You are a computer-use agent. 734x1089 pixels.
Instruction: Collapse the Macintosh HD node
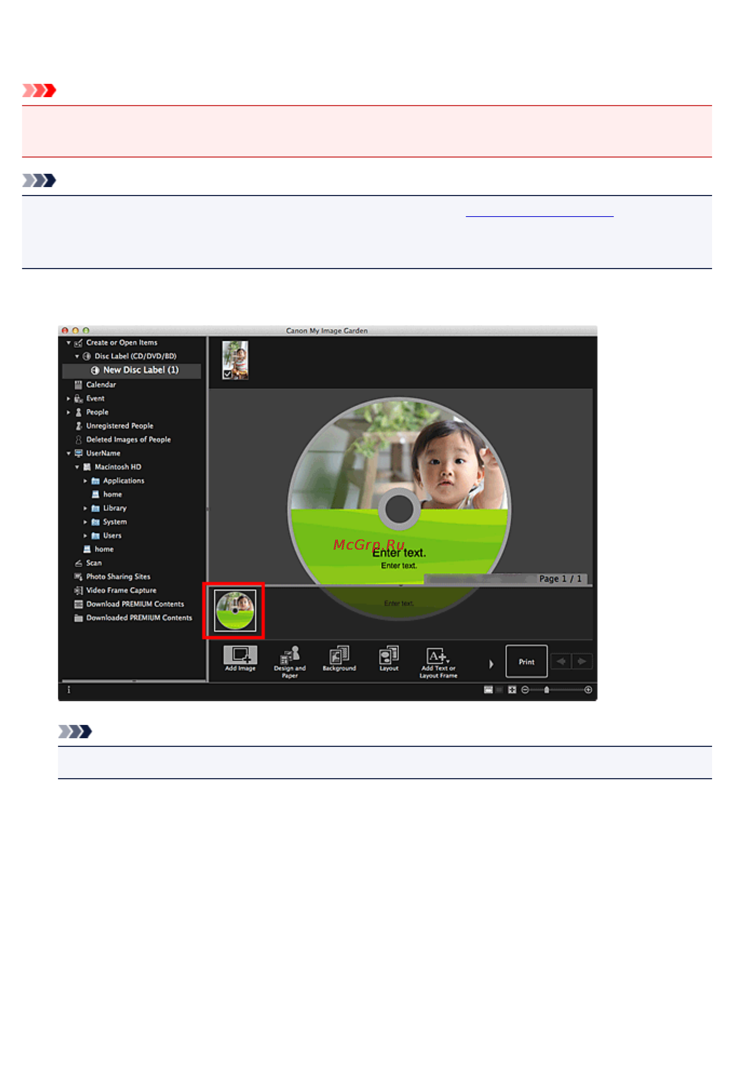coord(77,467)
